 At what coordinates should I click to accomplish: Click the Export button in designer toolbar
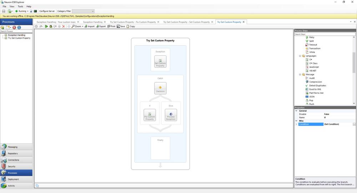[101, 26]
